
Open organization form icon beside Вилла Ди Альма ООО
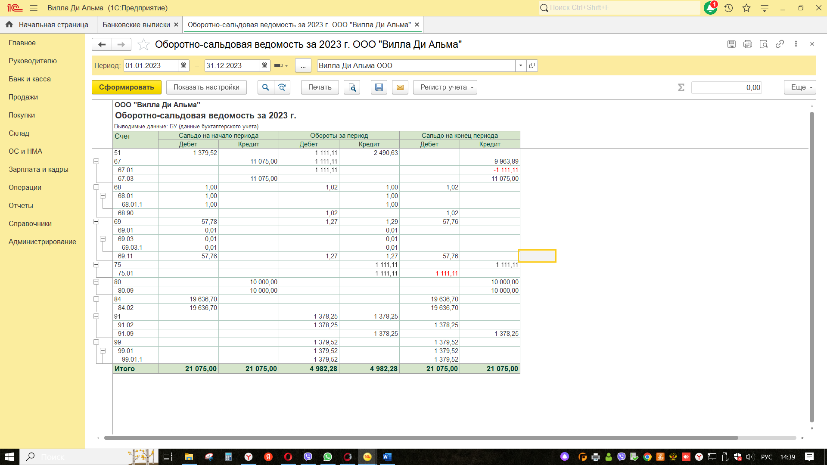coord(532,65)
